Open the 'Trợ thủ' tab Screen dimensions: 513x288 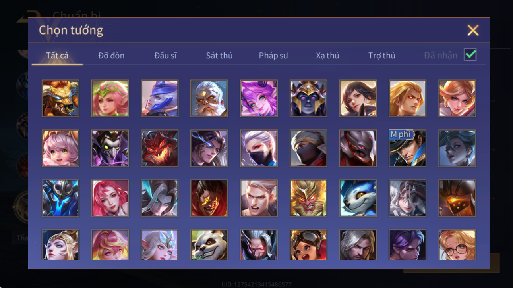point(381,56)
